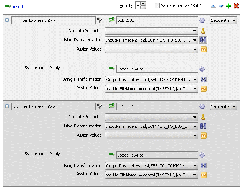This screenshot has height=191, width=244.
Task: Open empty Assign Values dropdown in EBS rule
Action: pyautogui.click(x=152, y=135)
